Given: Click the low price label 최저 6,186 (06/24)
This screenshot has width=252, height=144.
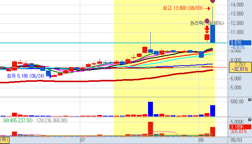Looking at the screenshot, I should (26, 76).
